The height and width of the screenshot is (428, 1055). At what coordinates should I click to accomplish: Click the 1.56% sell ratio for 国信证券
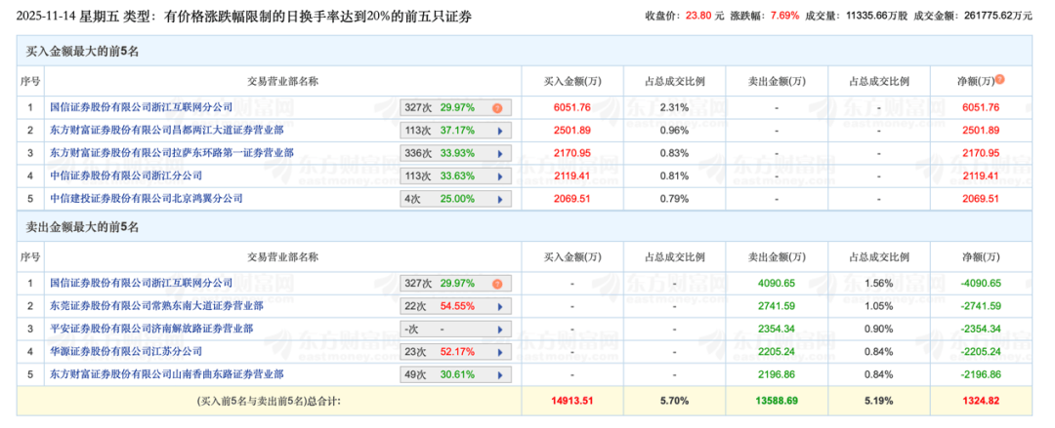[x=879, y=283]
